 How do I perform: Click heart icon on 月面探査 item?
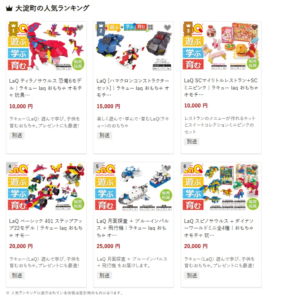(x=167, y=168)
